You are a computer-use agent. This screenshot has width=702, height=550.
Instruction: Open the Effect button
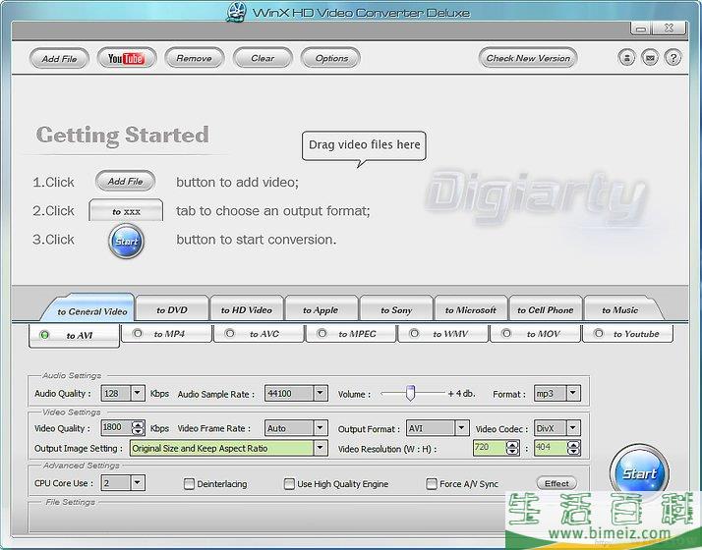[x=556, y=483]
